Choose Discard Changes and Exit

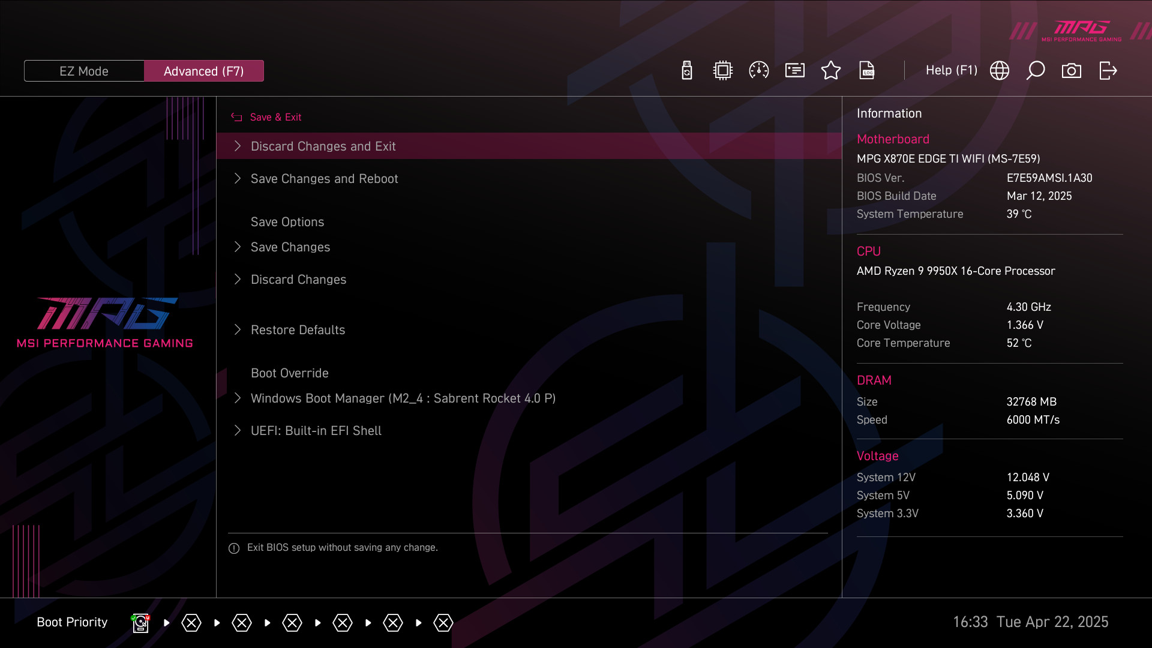(x=529, y=146)
